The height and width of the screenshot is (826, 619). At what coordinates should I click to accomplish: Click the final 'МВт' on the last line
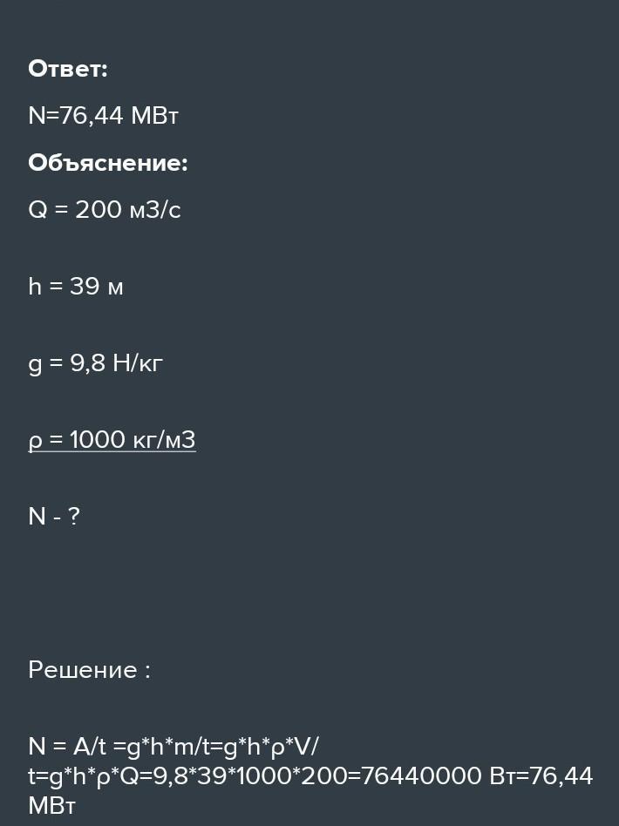pos(51,806)
